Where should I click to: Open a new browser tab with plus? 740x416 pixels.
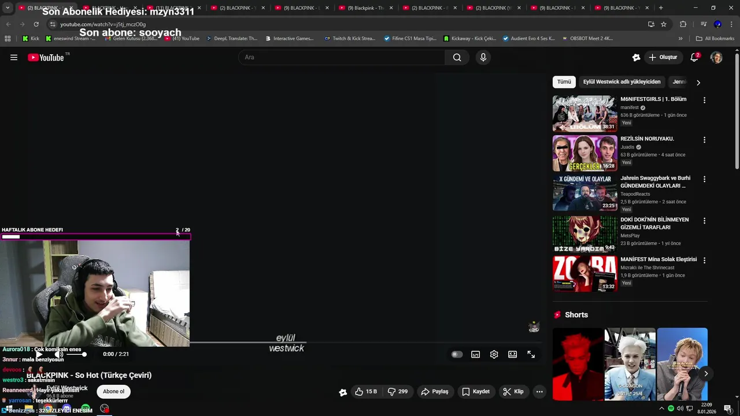[x=661, y=8]
